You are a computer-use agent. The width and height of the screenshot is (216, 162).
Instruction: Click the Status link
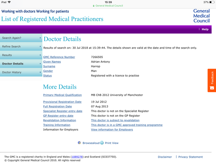(48, 76)
